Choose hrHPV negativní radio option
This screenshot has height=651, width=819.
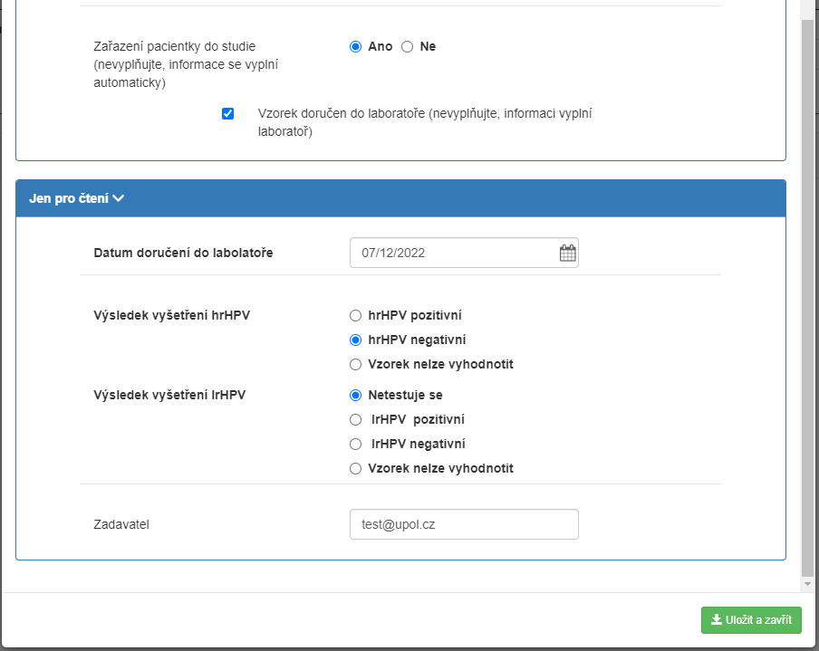[x=356, y=340]
